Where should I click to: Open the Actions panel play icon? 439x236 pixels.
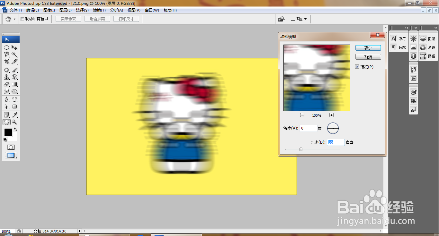point(413,78)
